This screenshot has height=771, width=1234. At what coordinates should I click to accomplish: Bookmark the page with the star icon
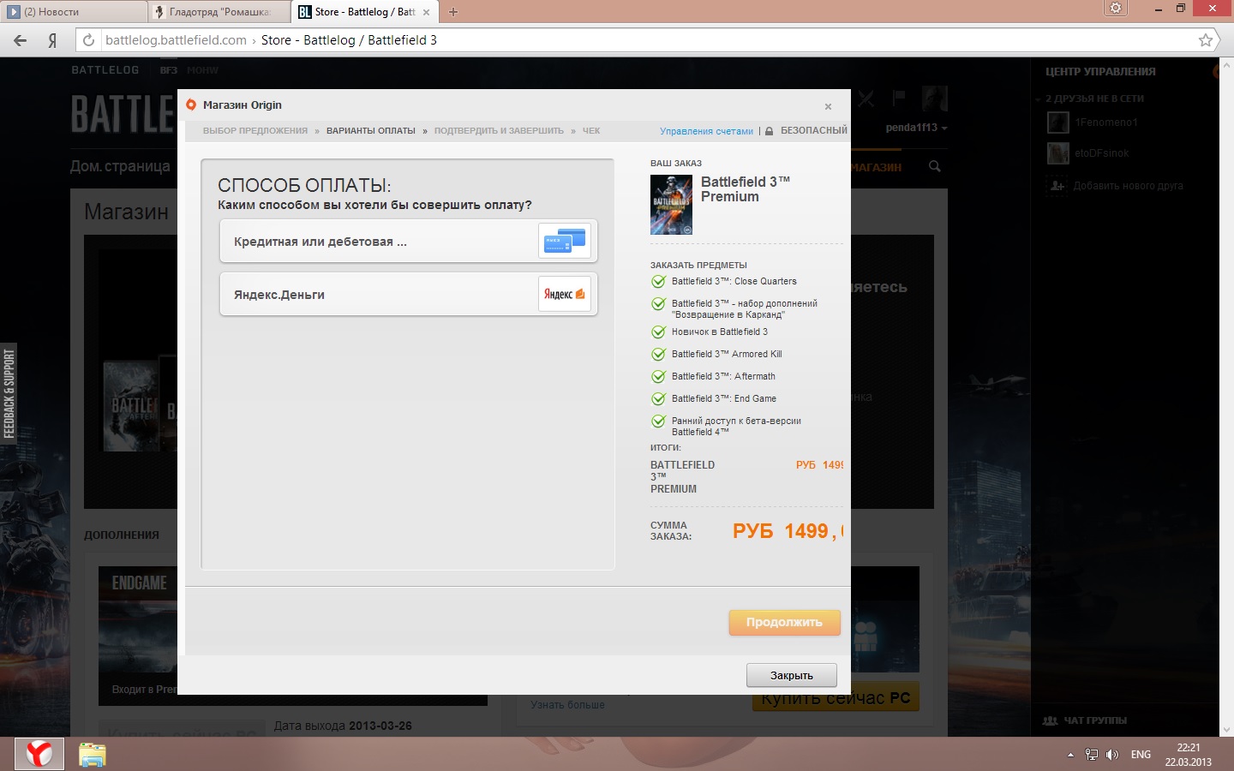click(1205, 40)
